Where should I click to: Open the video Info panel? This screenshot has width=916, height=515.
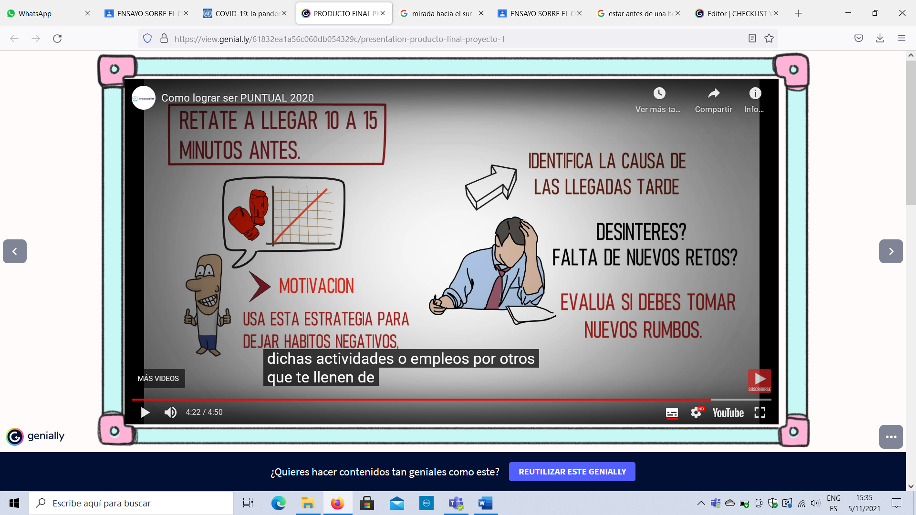coord(755,93)
